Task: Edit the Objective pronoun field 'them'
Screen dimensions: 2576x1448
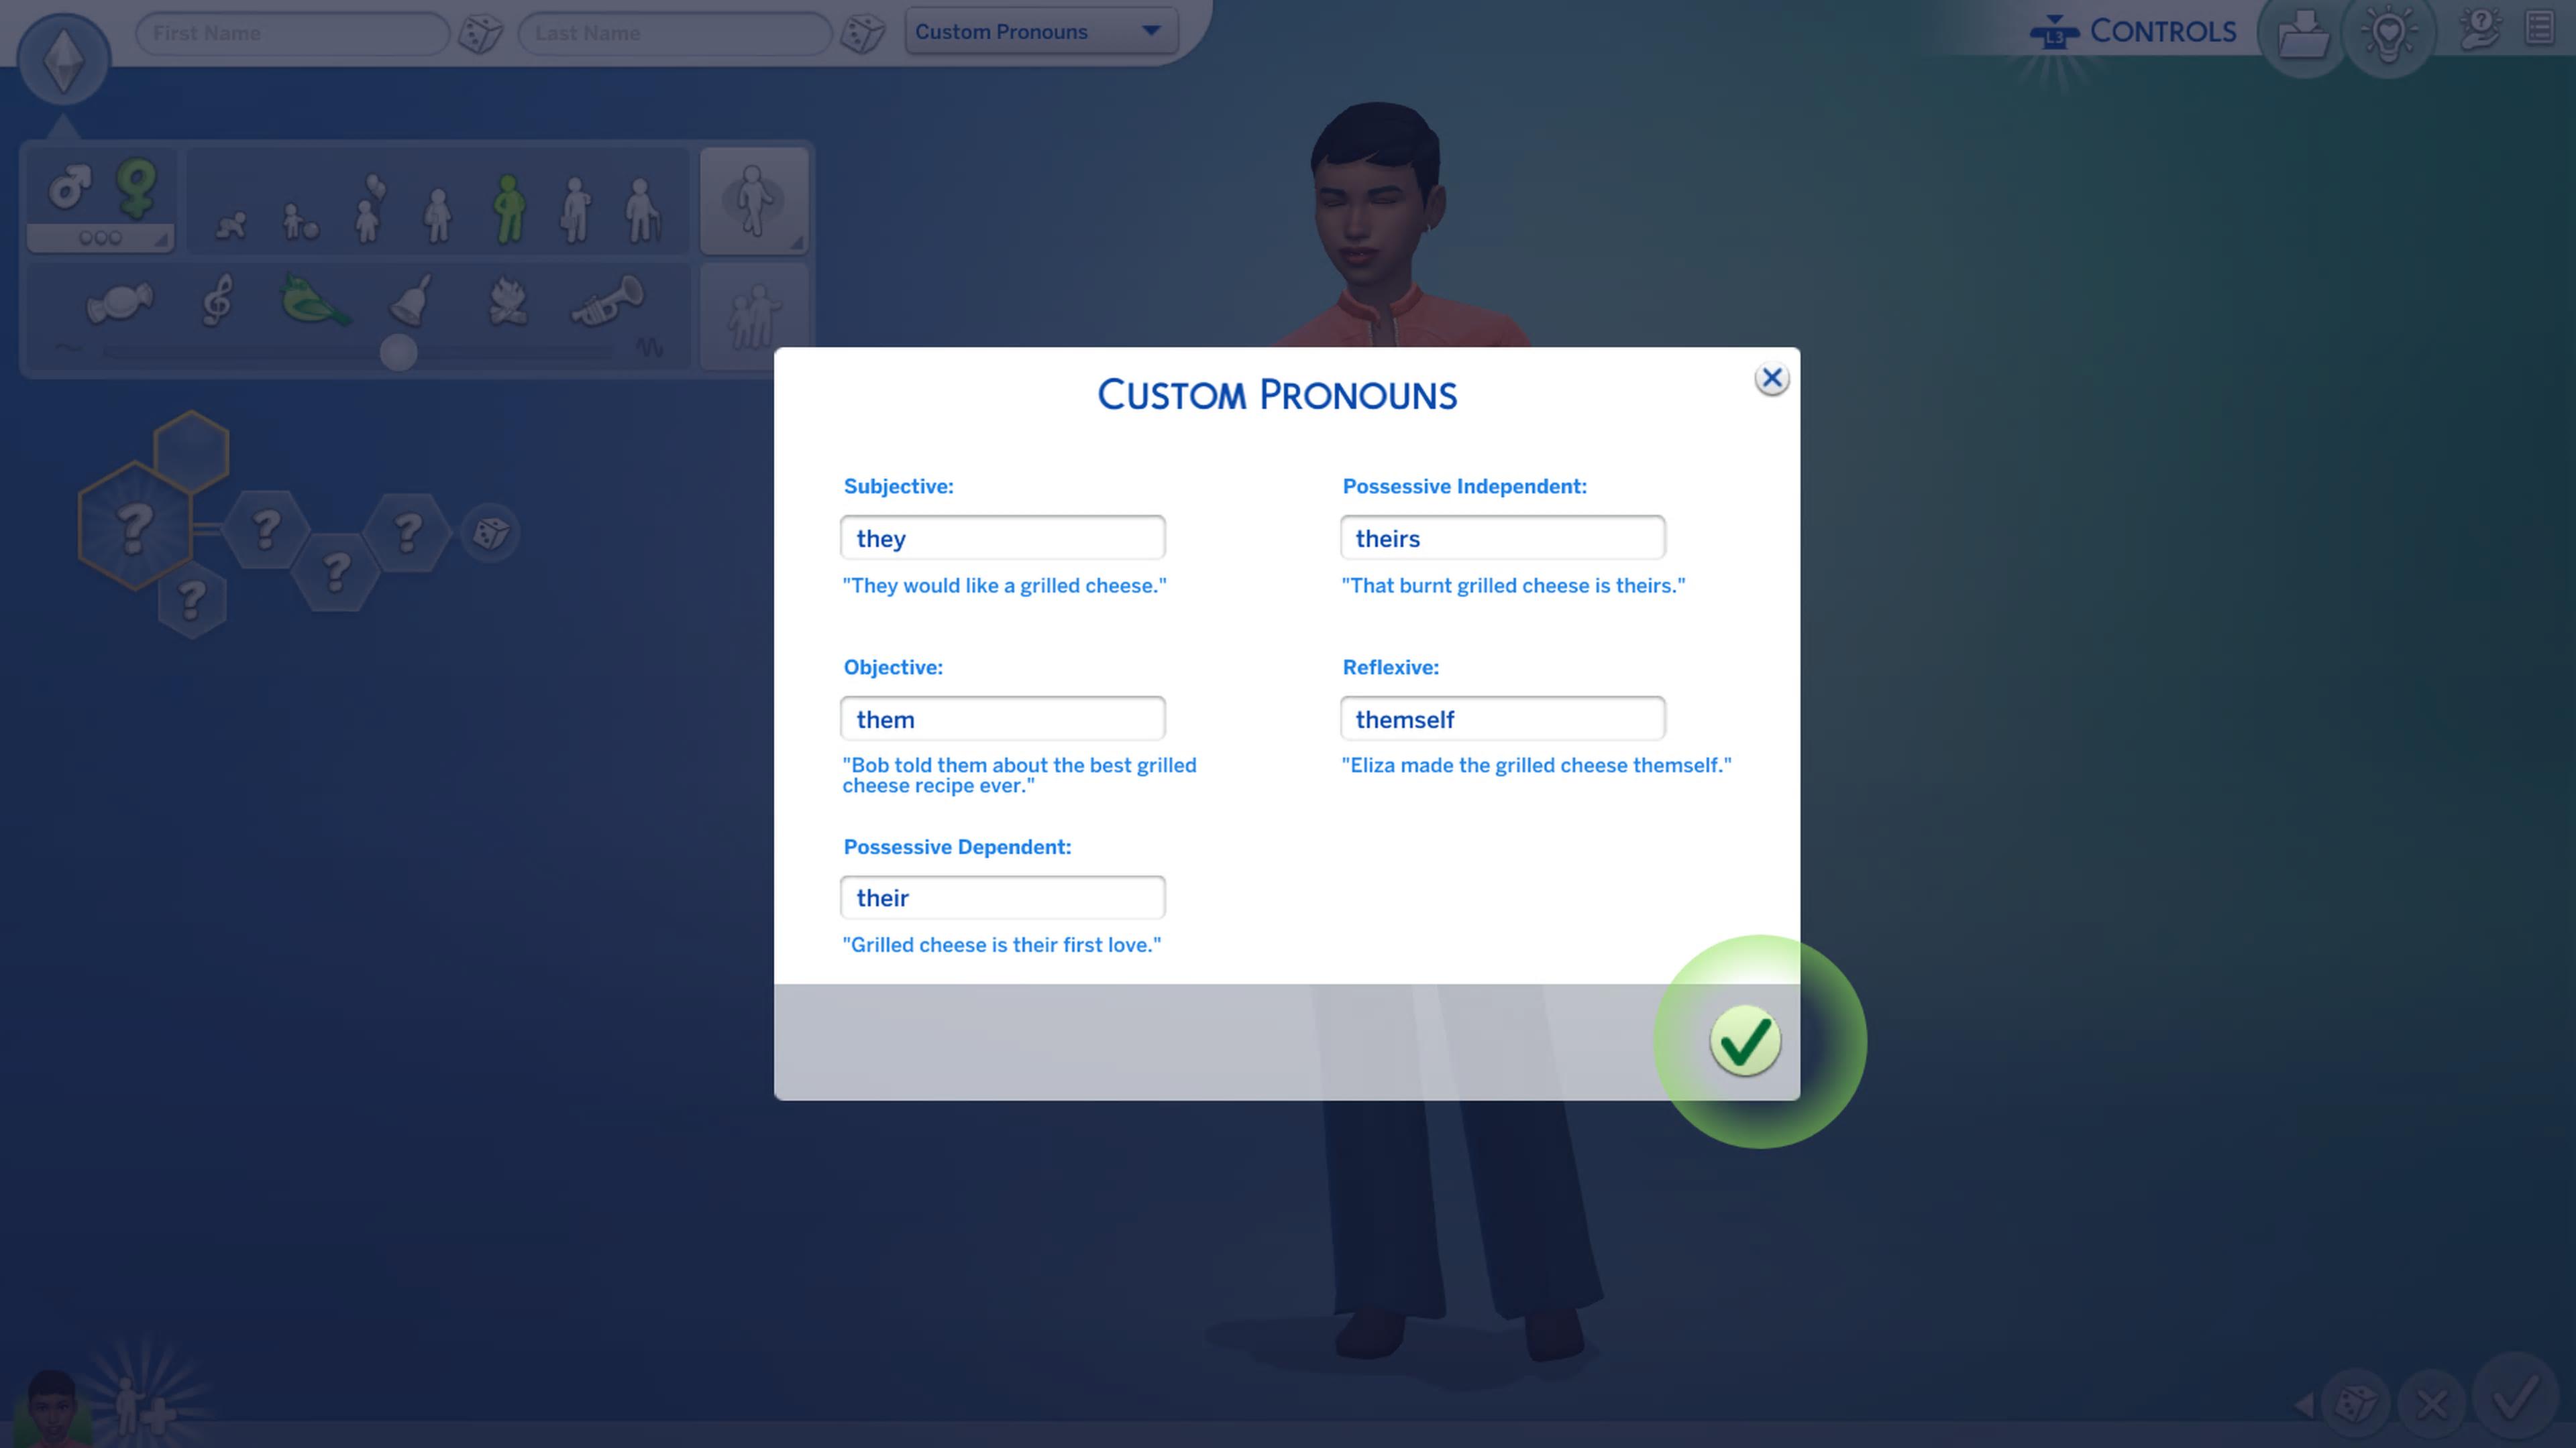Action: [1002, 719]
